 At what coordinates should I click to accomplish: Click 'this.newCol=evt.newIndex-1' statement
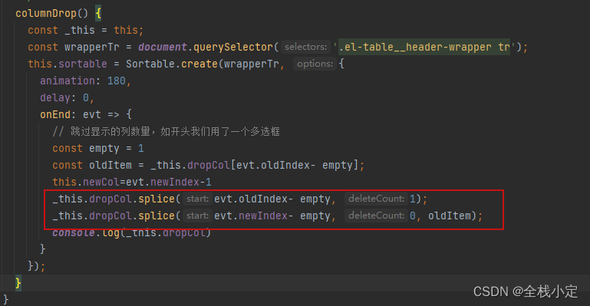click(x=132, y=183)
